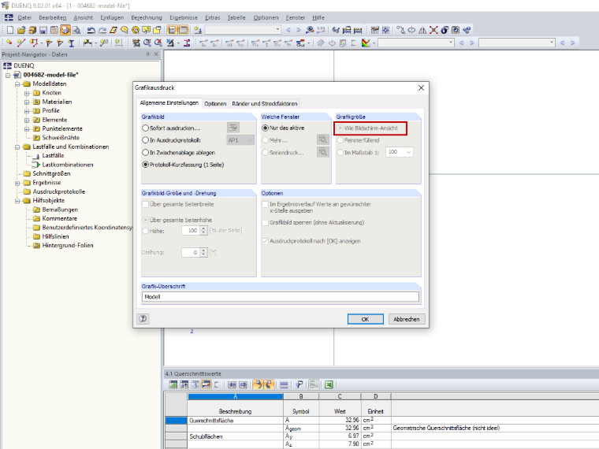Switch to 'Ränder und Streckfaktoren' tab
This screenshot has height=449, width=599.
click(264, 103)
